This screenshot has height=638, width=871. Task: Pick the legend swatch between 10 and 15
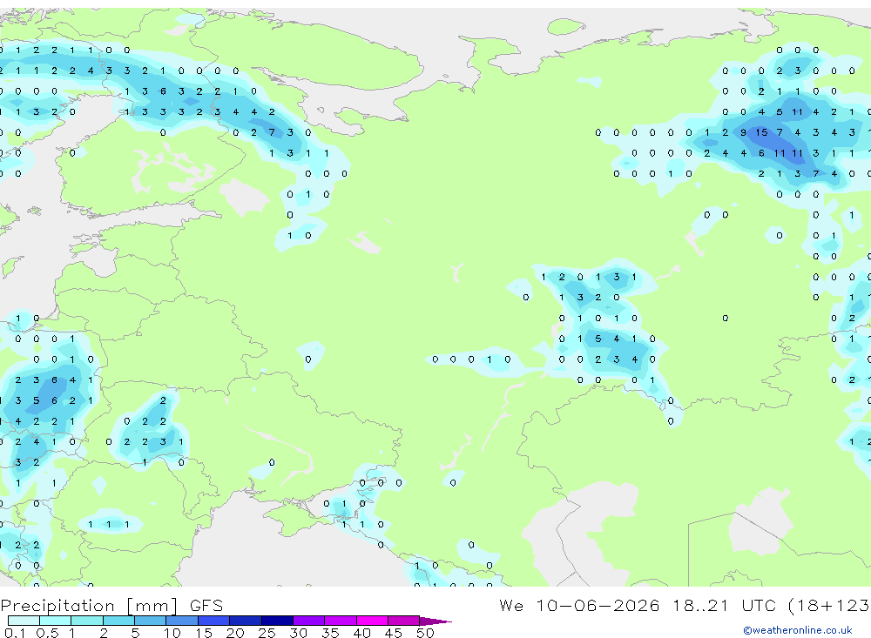(182, 621)
